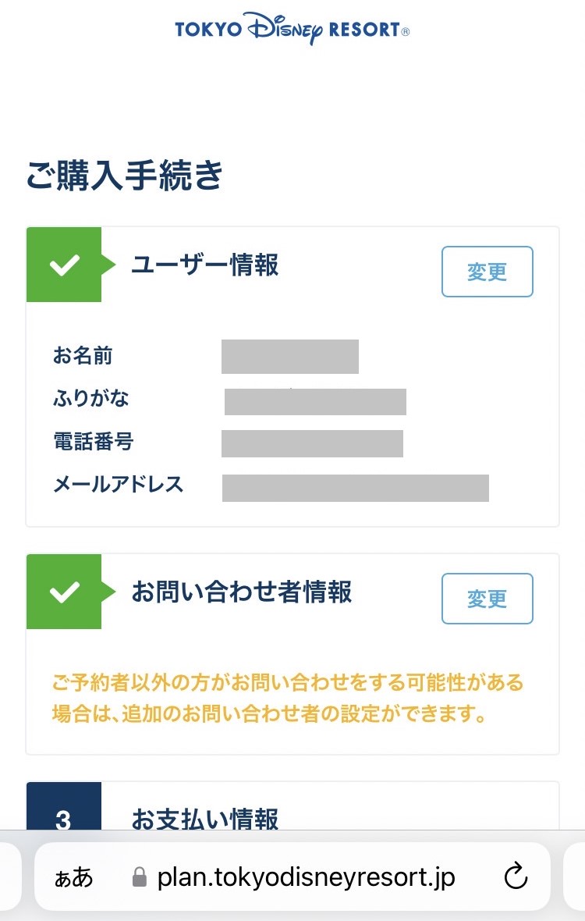Viewport: 585px width, 921px height.
Task: Click the orange 追加のお問い合わせ者 notice text
Action: point(287,699)
